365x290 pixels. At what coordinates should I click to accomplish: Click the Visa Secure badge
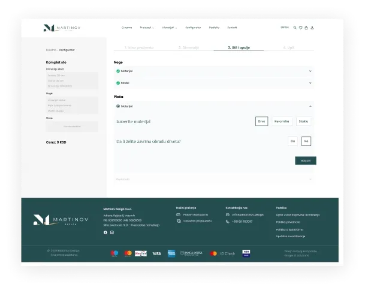(246, 253)
